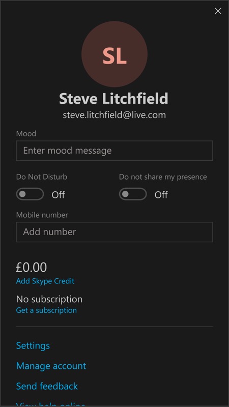Click the No subscription status text
Screen dimensions: 229x407
49,299
